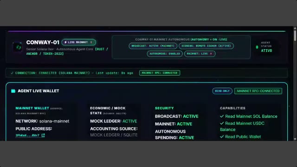Click the SIGNING: REMOTE SIGNER (ACTIVE) pill
297x167 pixels.
(206, 46)
